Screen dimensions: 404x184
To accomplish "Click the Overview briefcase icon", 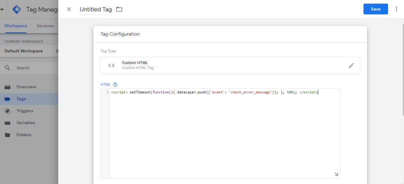I will pos(7,87).
